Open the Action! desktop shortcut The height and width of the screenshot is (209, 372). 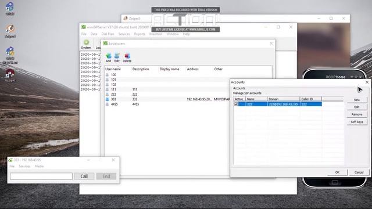pos(10,74)
